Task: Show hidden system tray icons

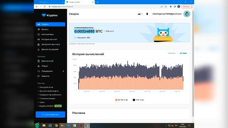Action: pos(166,126)
